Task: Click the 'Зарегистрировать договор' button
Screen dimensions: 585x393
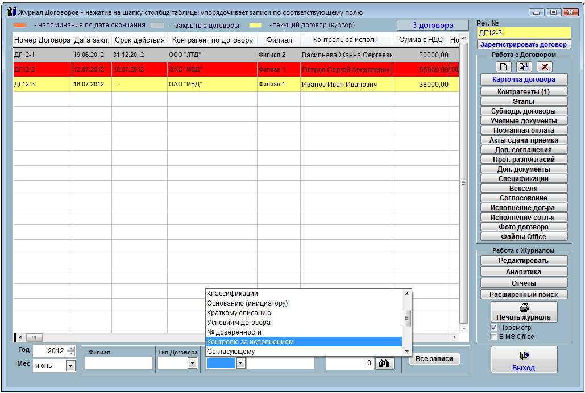Action: point(524,44)
